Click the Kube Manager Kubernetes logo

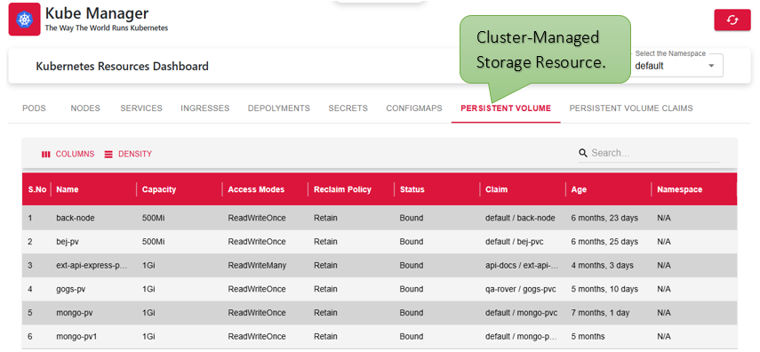click(x=24, y=20)
